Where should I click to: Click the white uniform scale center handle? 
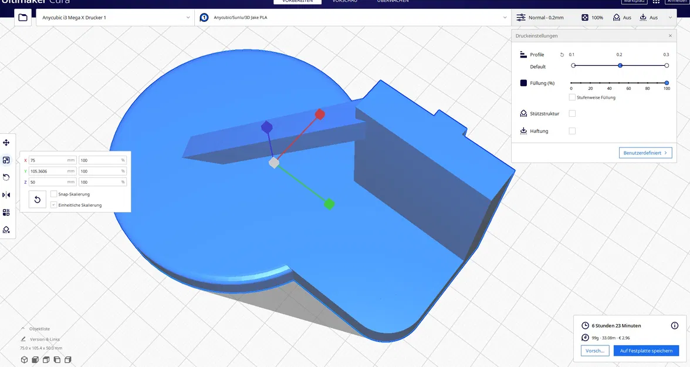pos(273,163)
